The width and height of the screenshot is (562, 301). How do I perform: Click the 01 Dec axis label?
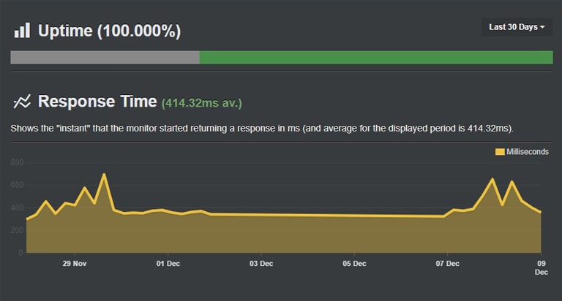click(168, 264)
